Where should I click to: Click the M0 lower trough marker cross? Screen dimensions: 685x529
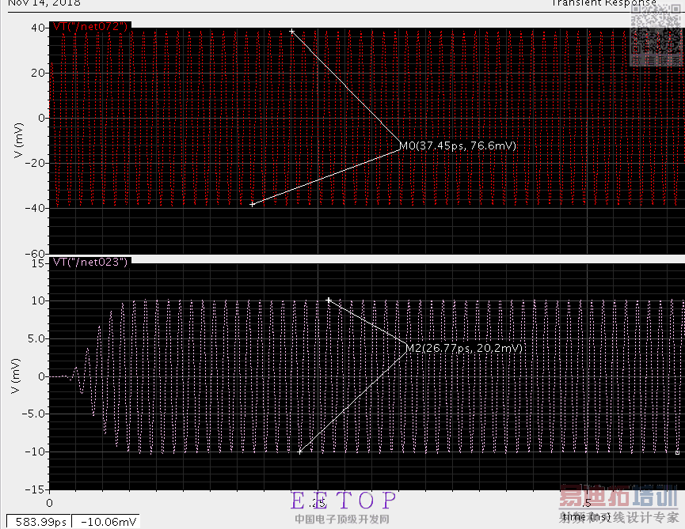tap(252, 204)
